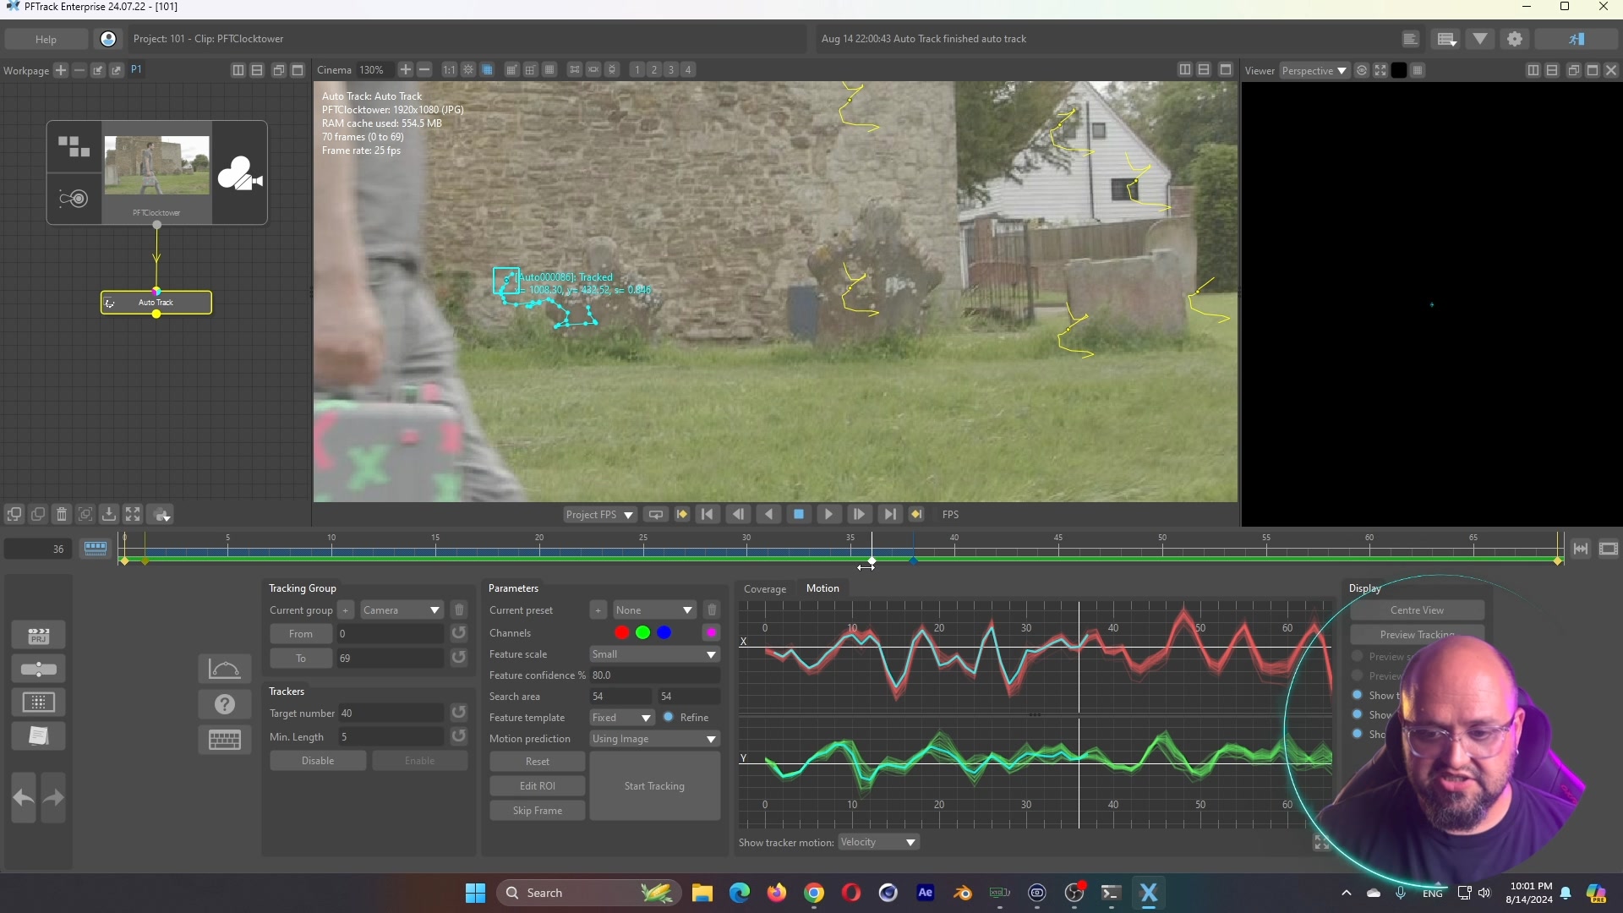Click the Disable trackers button

click(x=318, y=761)
